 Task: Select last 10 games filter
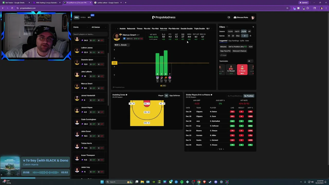(x=229, y=36)
